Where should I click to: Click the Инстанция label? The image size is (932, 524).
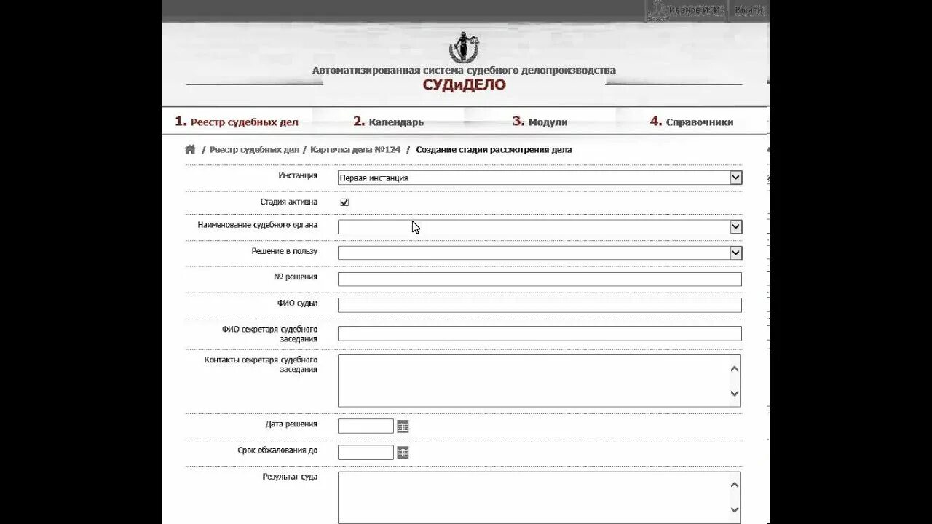tap(298, 176)
